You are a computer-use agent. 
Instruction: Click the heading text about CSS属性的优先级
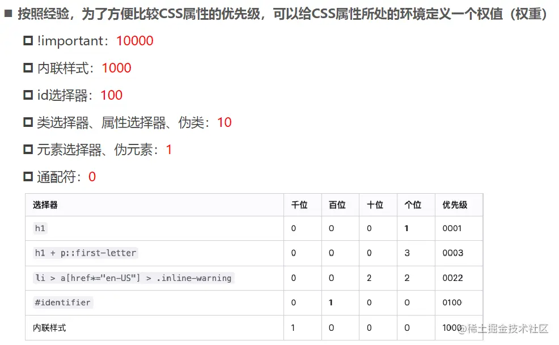click(x=282, y=14)
